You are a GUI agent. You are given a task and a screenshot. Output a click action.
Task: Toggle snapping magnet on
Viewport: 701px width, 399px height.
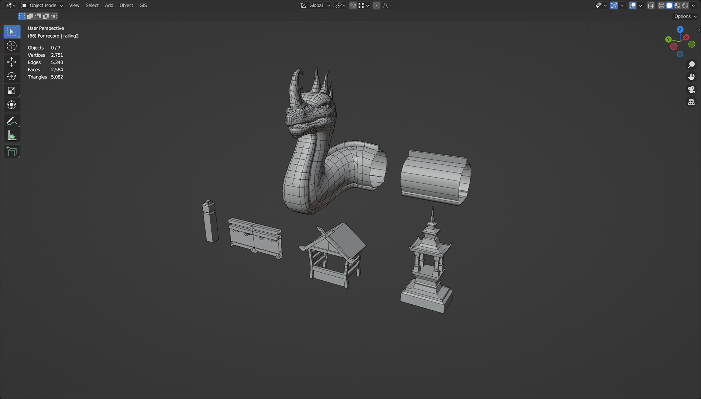353,5
